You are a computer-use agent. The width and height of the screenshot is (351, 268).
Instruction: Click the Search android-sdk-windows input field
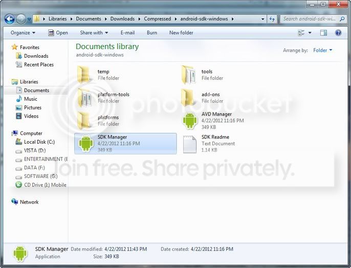pos(310,19)
